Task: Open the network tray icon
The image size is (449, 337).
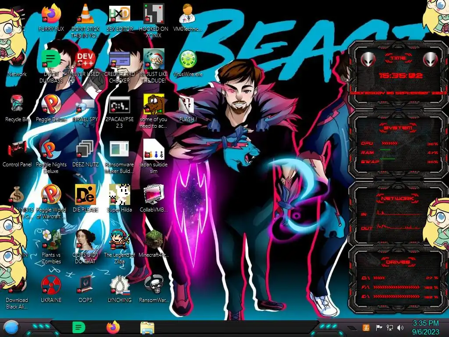Action: coord(390,327)
